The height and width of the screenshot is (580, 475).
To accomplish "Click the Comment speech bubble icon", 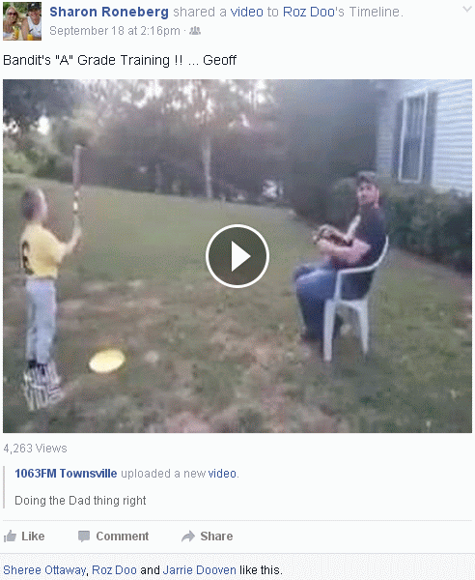I will (84, 536).
